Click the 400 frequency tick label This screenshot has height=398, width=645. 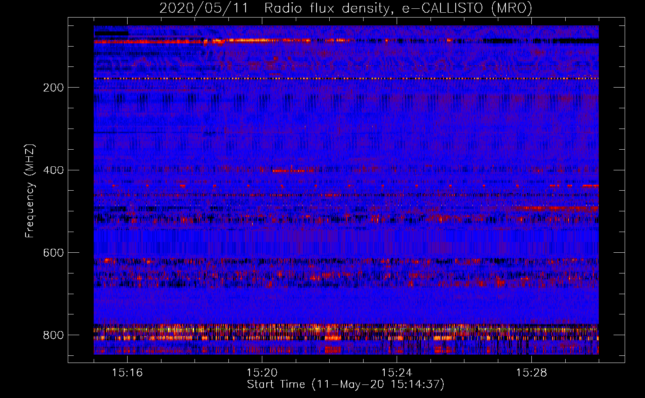click(53, 171)
